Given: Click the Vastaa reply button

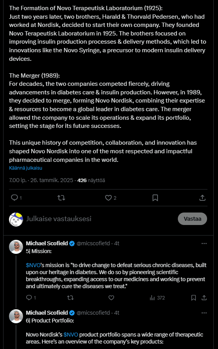Looking at the screenshot, I should [192, 219].
